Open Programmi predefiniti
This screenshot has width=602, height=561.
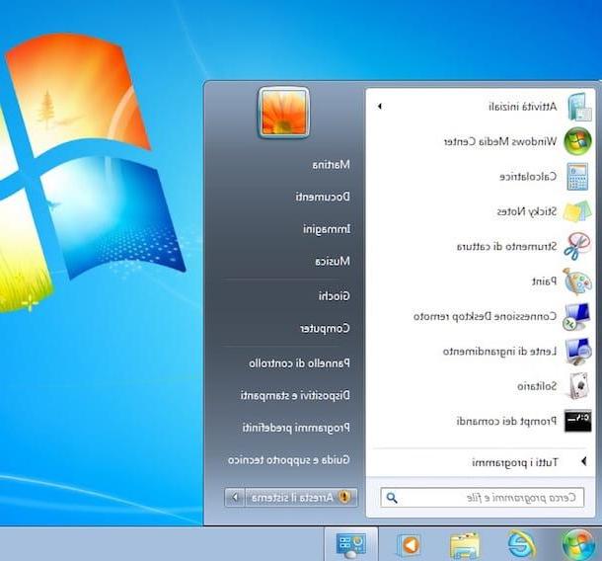[x=296, y=428]
